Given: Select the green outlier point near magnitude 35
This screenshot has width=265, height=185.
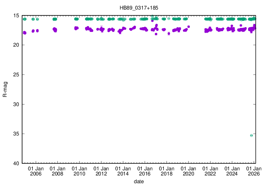Looking at the screenshot, I should [x=251, y=135].
